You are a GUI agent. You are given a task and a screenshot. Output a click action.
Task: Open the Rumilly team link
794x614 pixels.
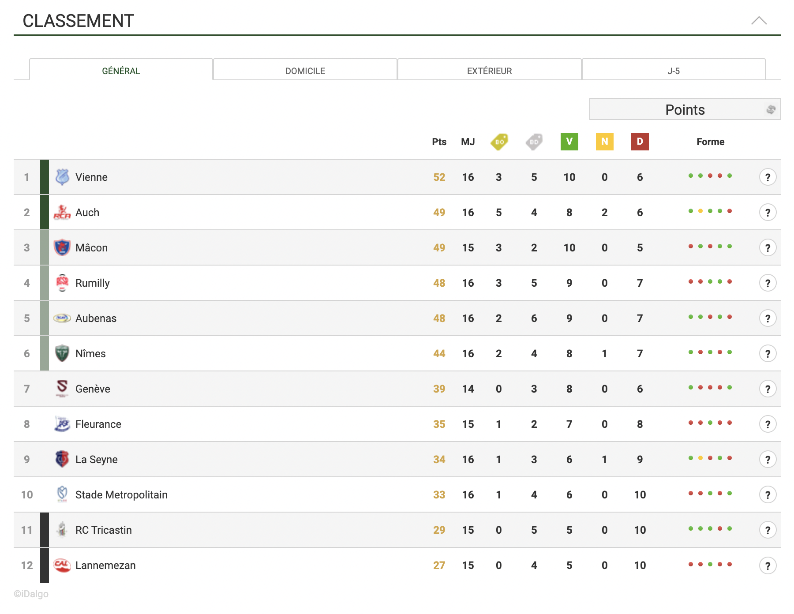point(92,283)
